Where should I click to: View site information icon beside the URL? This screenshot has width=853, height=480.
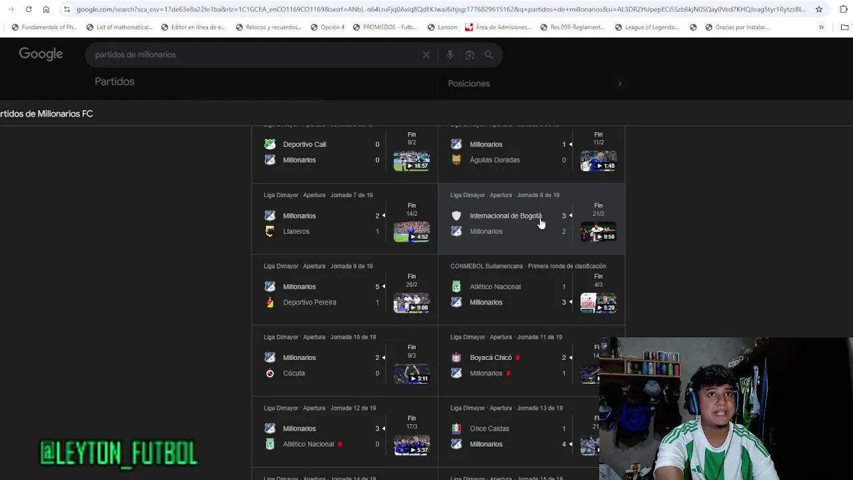(67, 9)
